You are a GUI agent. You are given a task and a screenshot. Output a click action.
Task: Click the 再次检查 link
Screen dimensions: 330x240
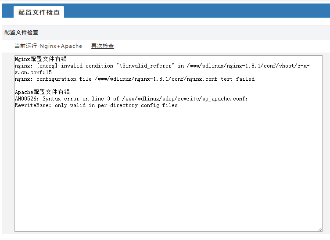103,46
